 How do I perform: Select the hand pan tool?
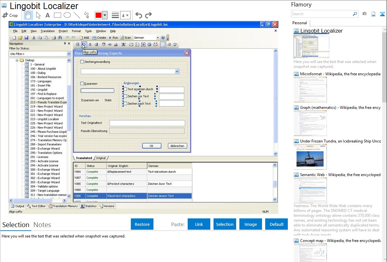[28, 15]
